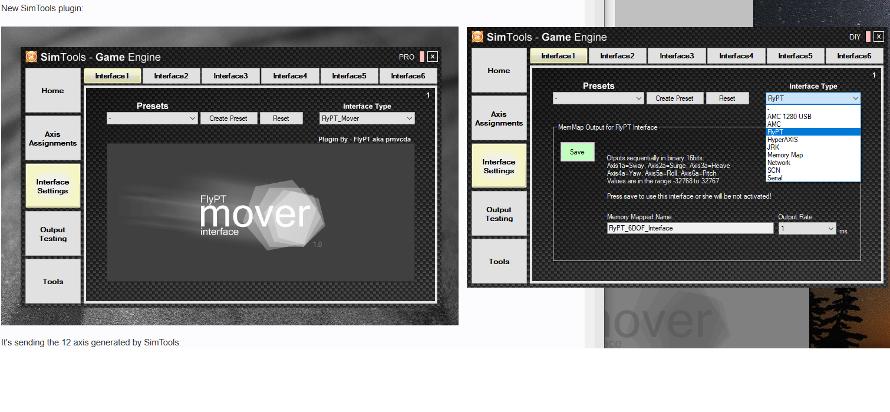Switch to Interface6 tab in DIY window
Image resolution: width=890 pixels, height=412 pixels.
[x=854, y=55]
